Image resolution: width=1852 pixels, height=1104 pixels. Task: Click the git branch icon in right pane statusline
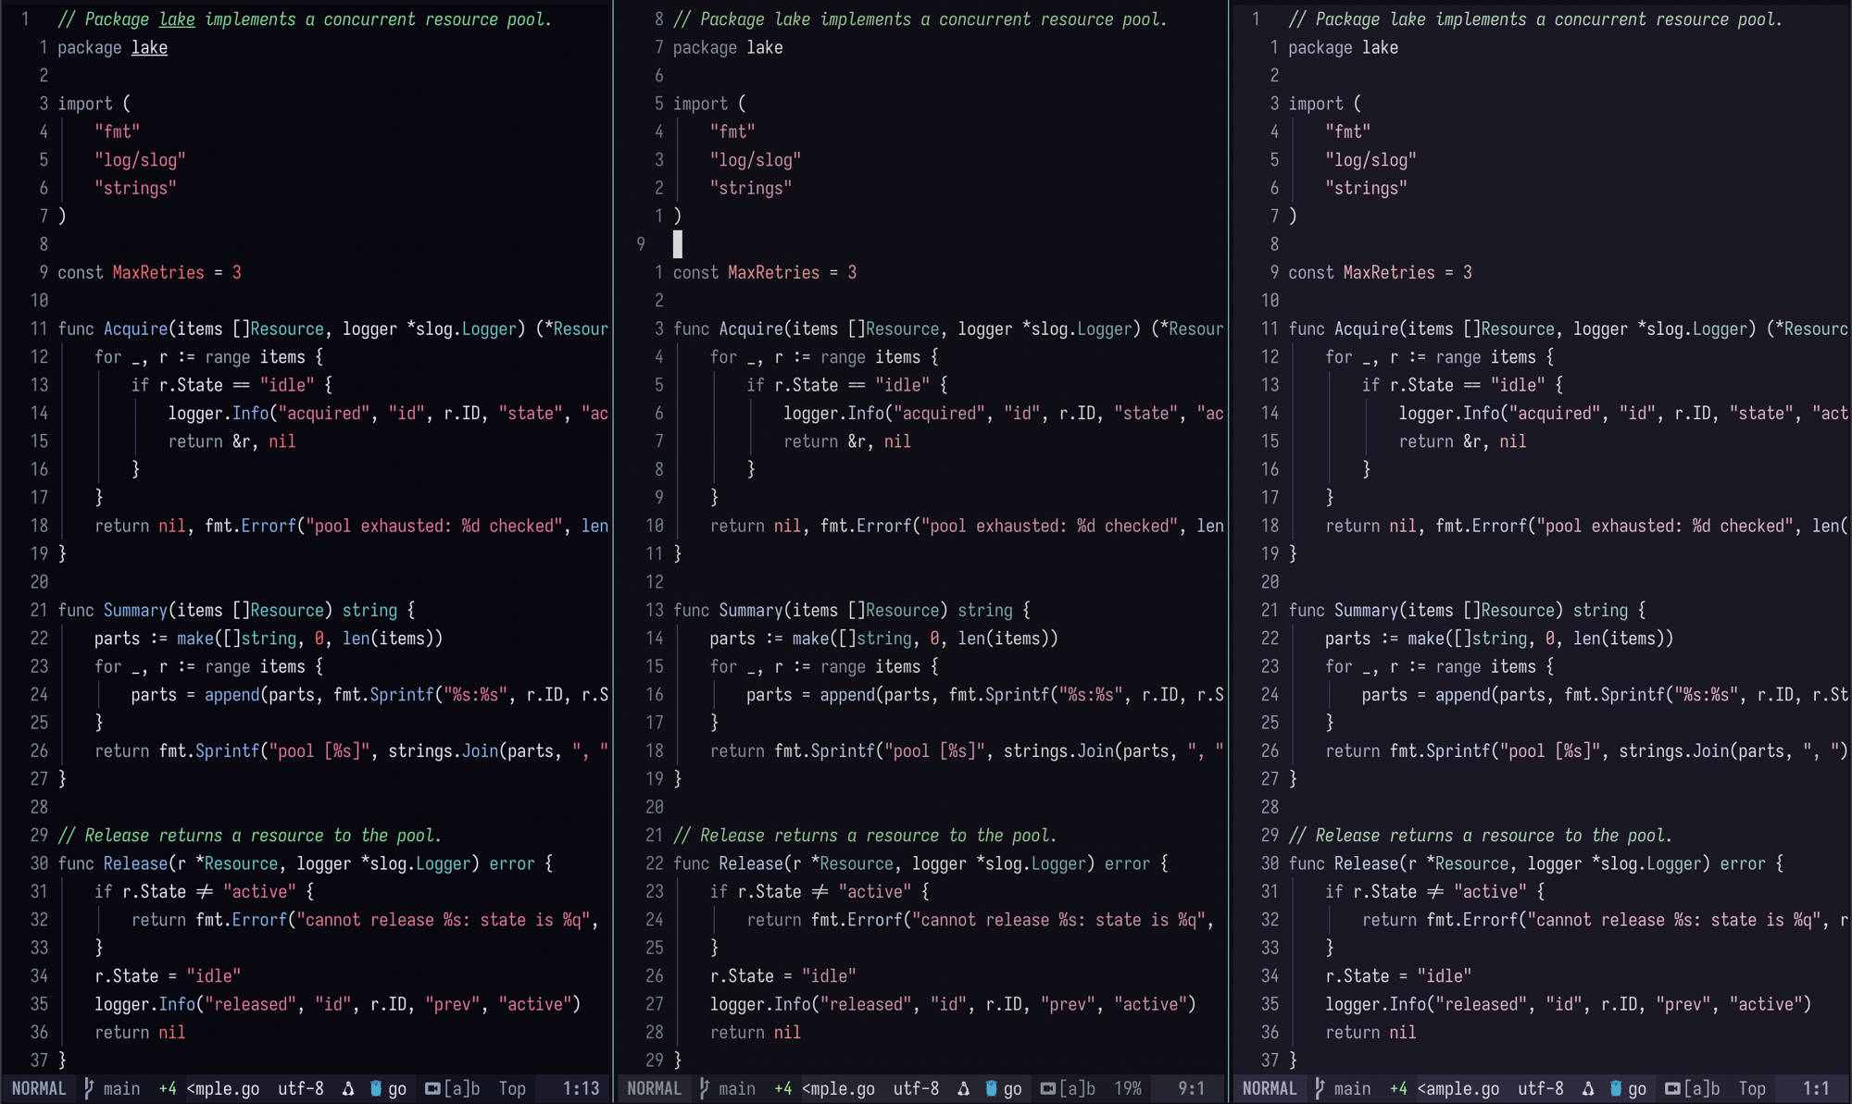pyautogui.click(x=1320, y=1088)
